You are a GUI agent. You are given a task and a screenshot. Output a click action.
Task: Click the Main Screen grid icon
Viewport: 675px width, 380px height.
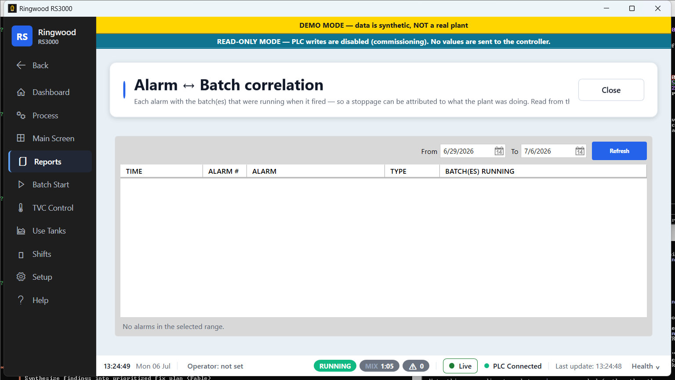pyautogui.click(x=21, y=138)
